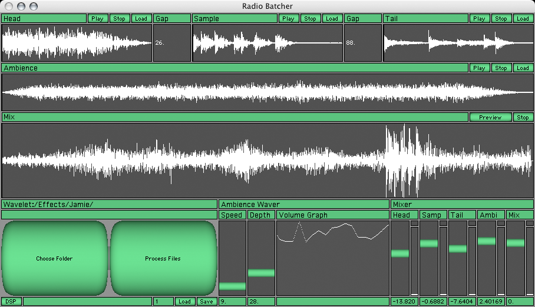Click the Mix level value 0.
Viewport: 535px width, 307px height.
pos(520,301)
